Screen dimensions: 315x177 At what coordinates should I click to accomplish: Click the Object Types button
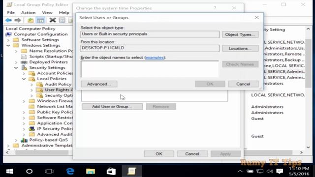click(x=240, y=34)
